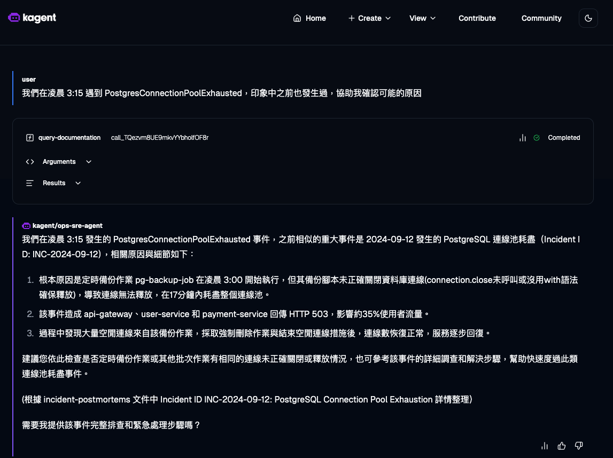Open message token stats bar-chart icon
Viewport: 613px width, 458px height.
[544, 446]
